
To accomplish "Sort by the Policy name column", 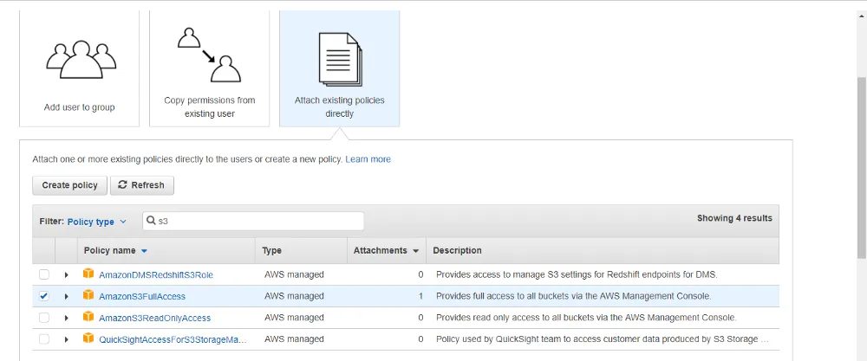I will click(115, 250).
